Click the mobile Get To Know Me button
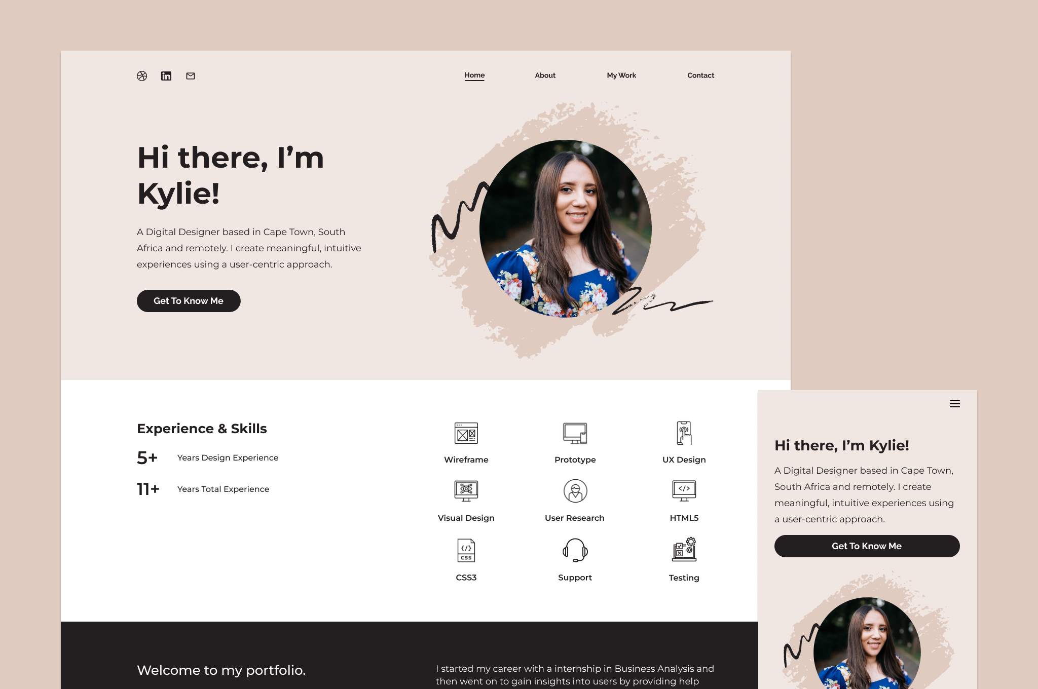This screenshot has width=1038, height=689. 867,546
